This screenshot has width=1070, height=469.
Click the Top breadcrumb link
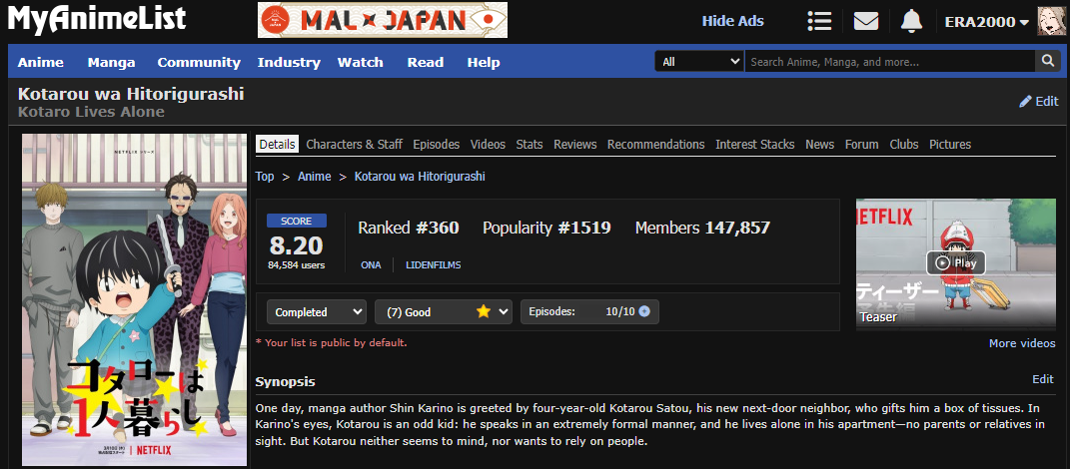[x=265, y=177]
